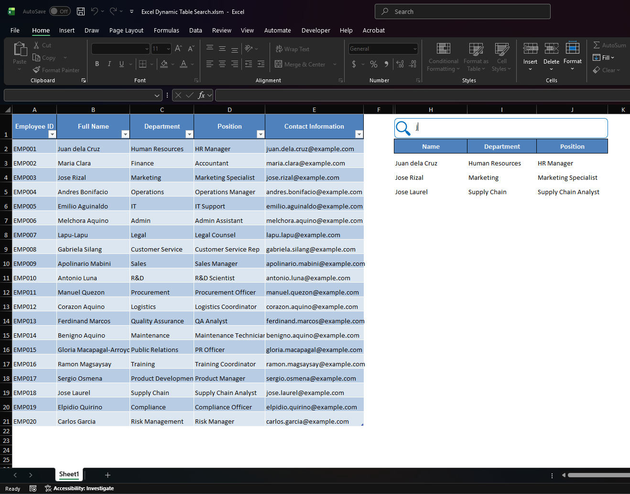630x494 pixels.
Task: Toggle bold formatting
Action: 97,63
